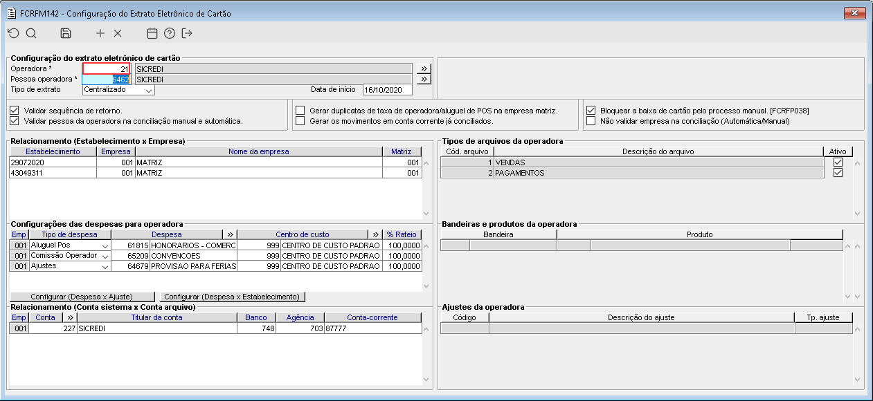Open the Tipo de extrato dropdown
This screenshot has width=873, height=401.
(149, 90)
